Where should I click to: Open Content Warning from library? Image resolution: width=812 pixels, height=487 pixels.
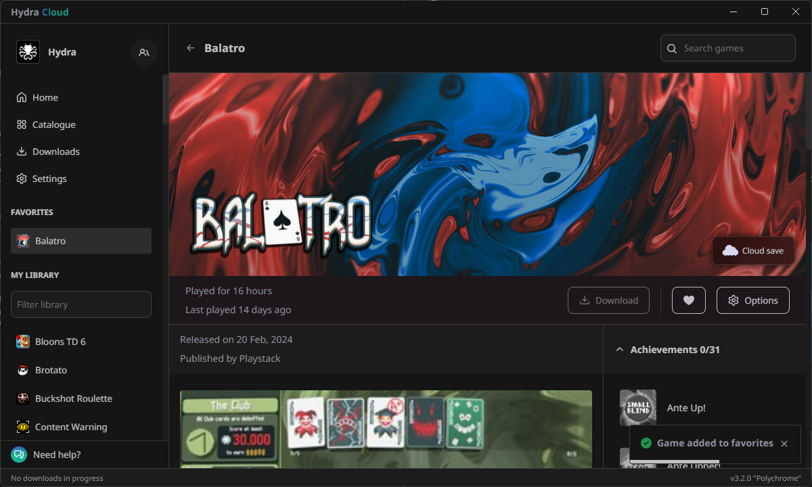click(81, 427)
